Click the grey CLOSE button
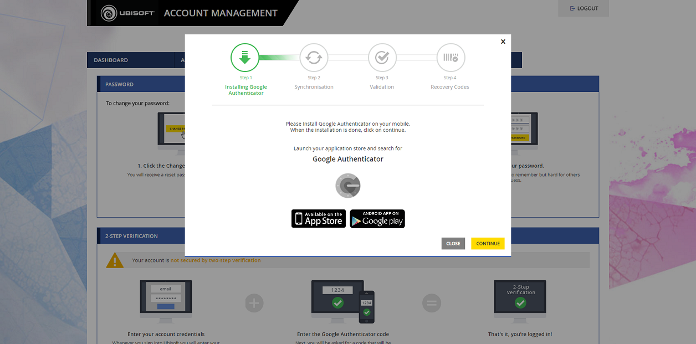Screen dimensions: 696x344 (x=453, y=244)
